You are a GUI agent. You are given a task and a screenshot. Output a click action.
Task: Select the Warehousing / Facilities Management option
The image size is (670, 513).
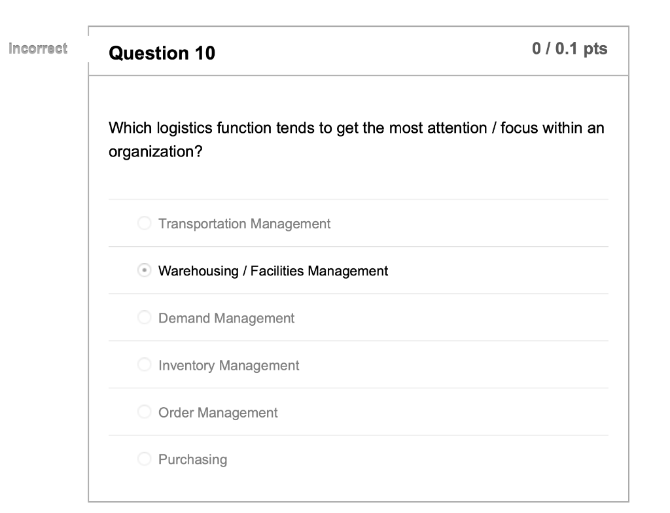[144, 270]
